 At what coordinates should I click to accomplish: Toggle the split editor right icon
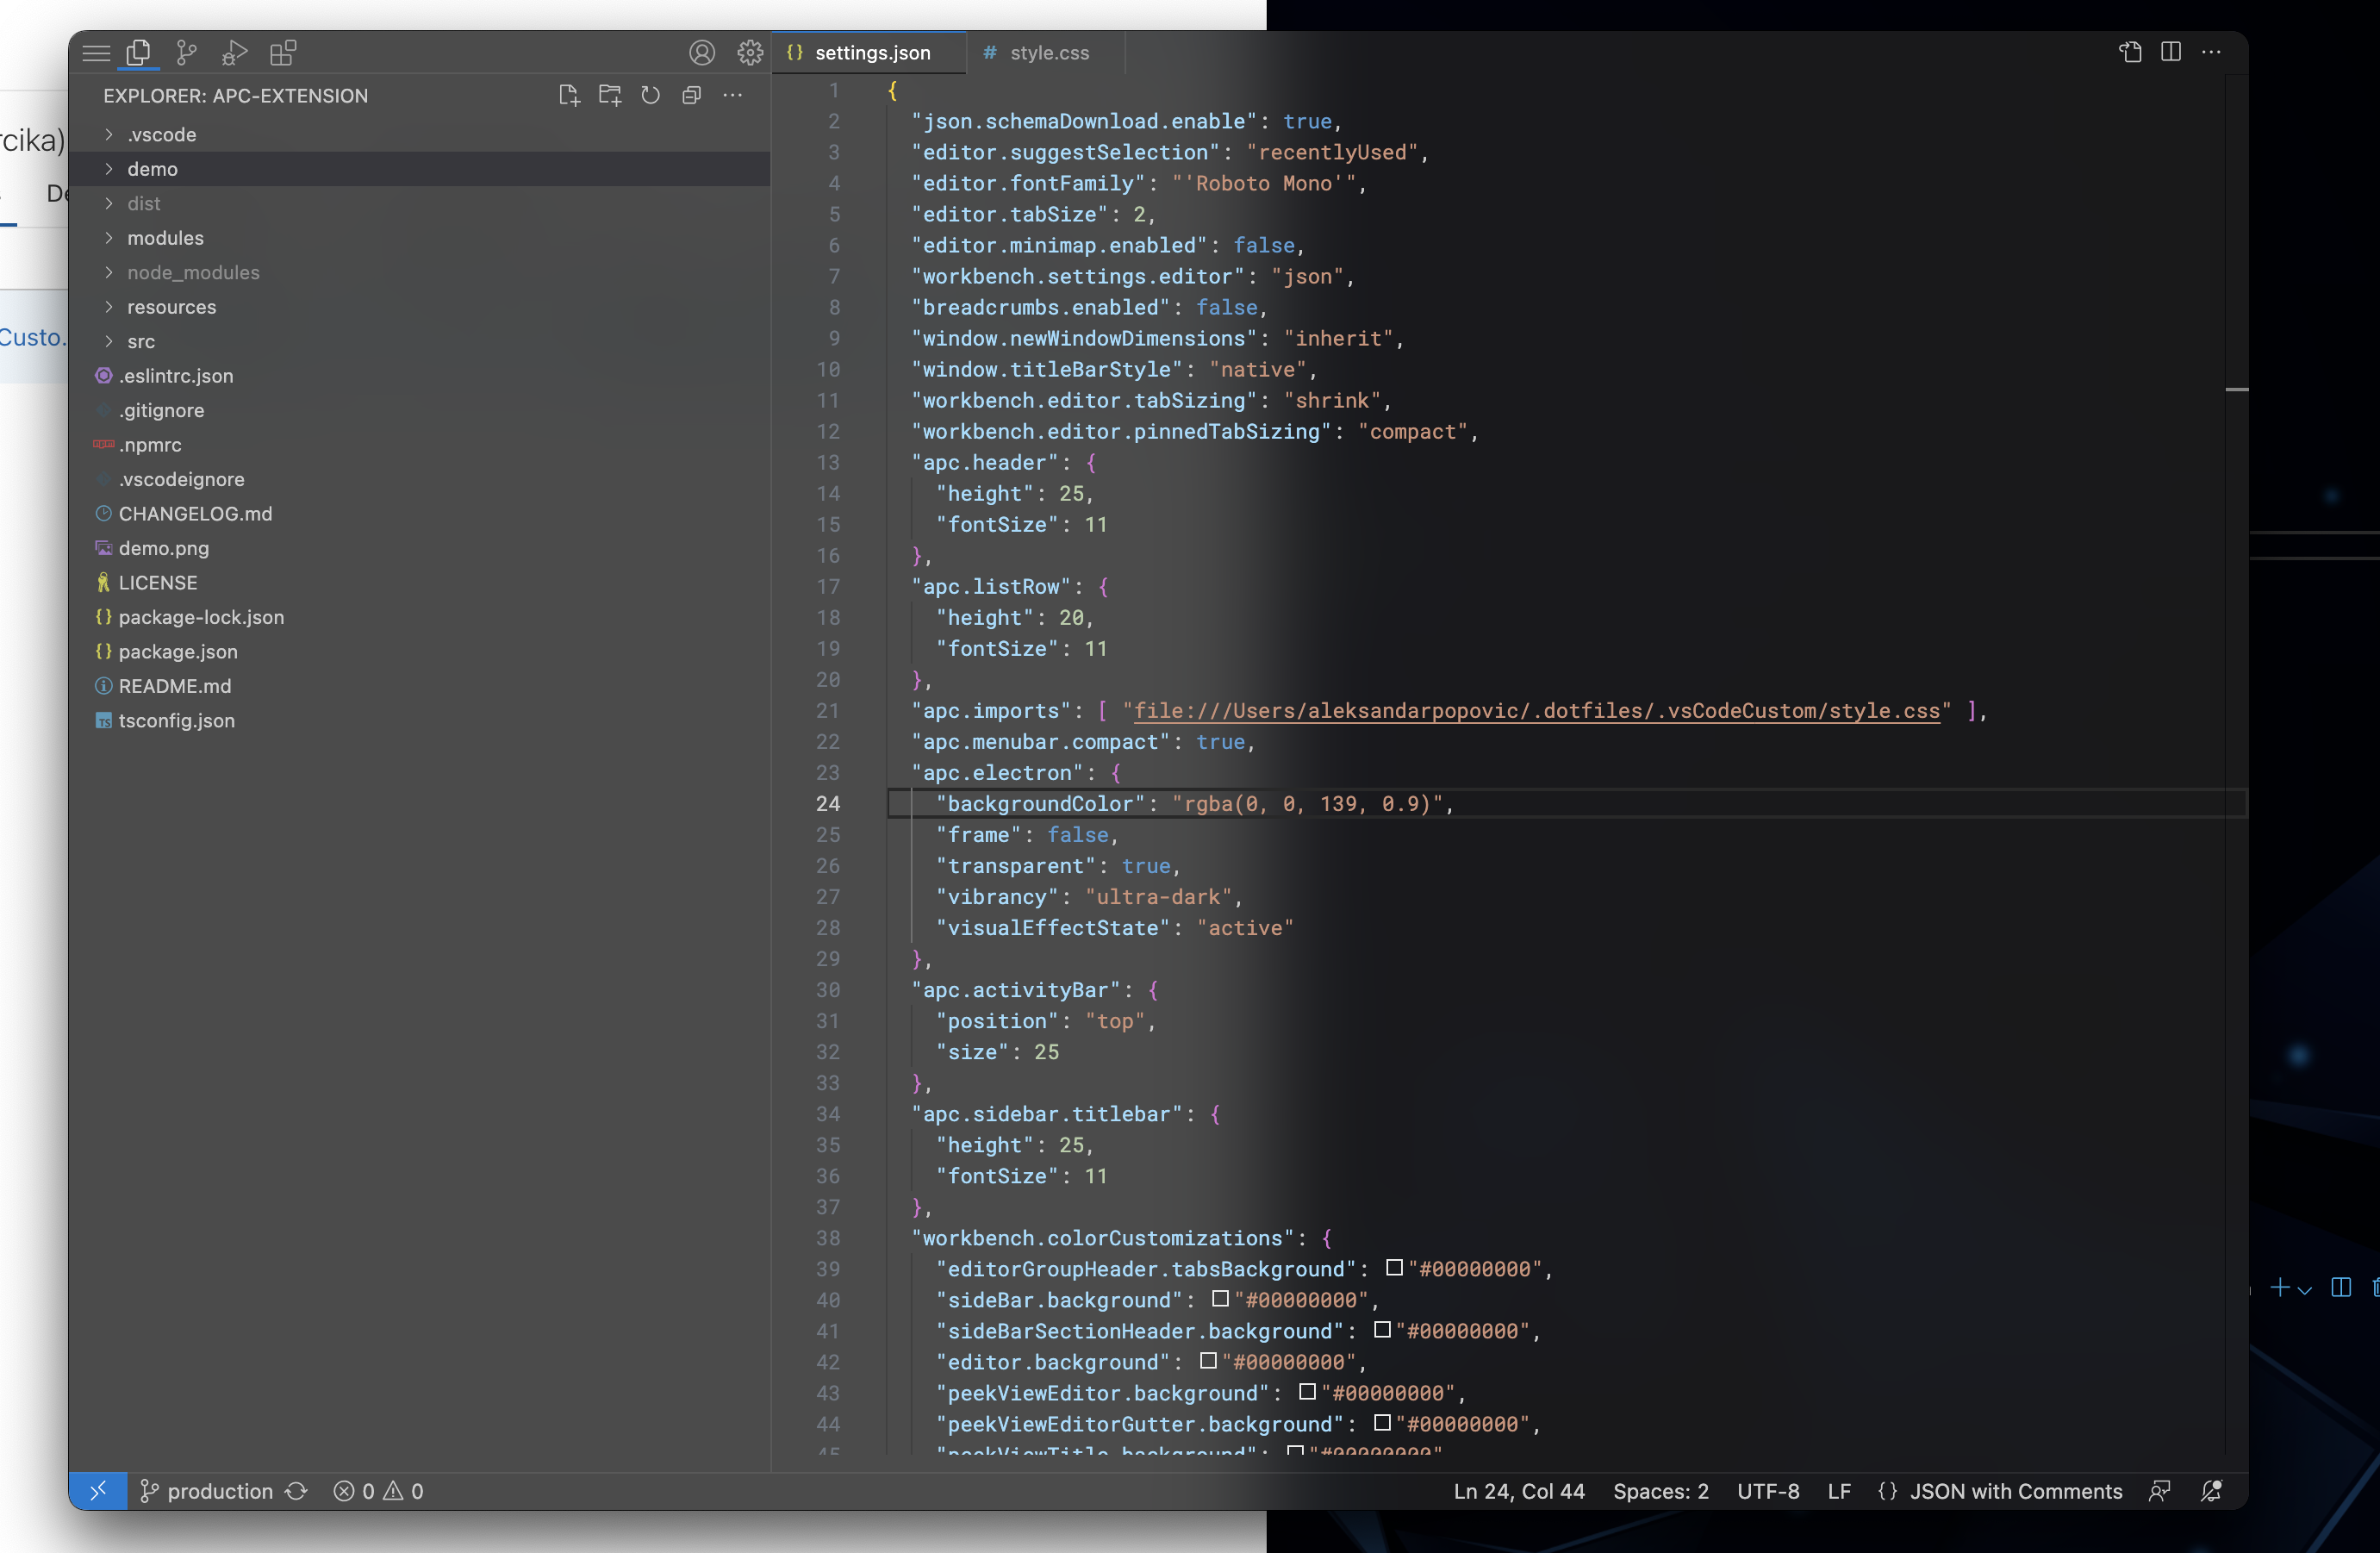pos(2171,52)
